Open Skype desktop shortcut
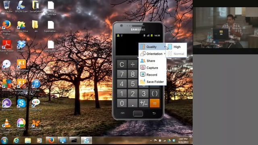 click(x=21, y=105)
